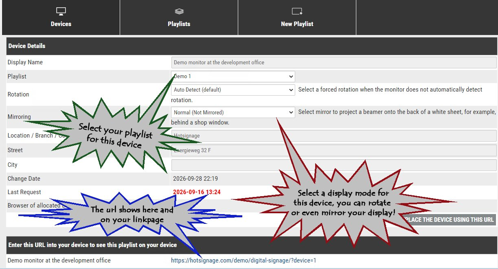498x269 pixels.
Task: Switch to the Playlists tab
Action: [179, 17]
